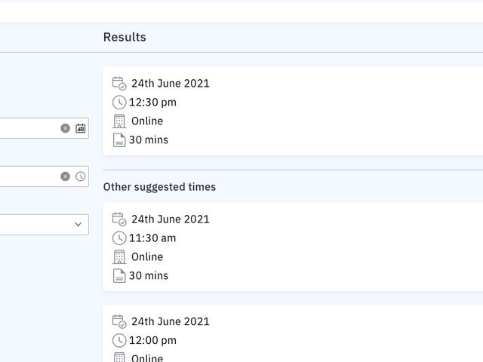The width and height of the screenshot is (483, 362).
Task: Click the document icon beside first 30 mins
Action: coord(118,140)
